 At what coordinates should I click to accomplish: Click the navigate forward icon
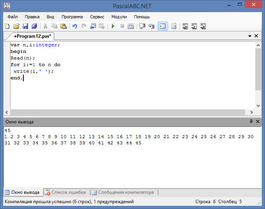[102, 26]
